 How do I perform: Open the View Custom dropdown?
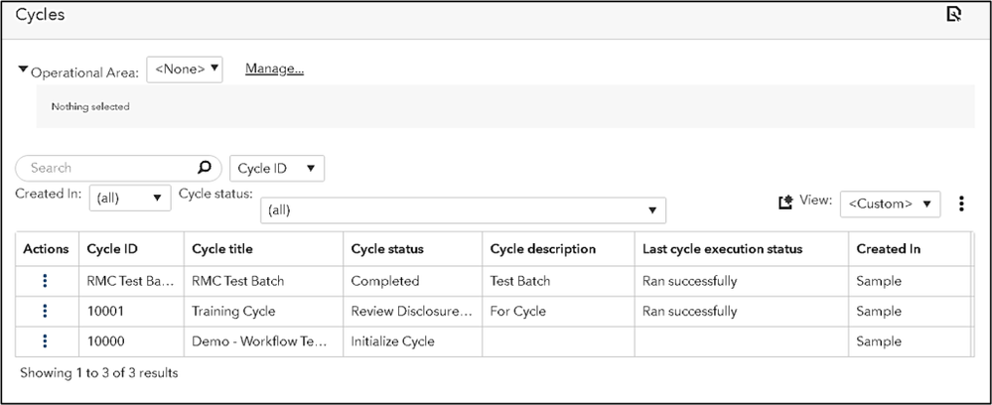pos(890,203)
